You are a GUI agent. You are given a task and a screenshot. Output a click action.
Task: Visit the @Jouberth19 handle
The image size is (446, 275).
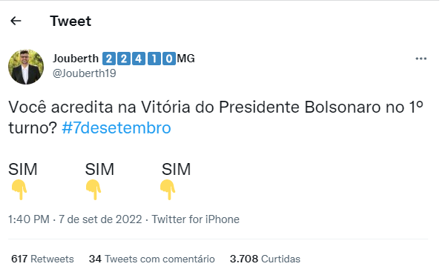(x=85, y=73)
